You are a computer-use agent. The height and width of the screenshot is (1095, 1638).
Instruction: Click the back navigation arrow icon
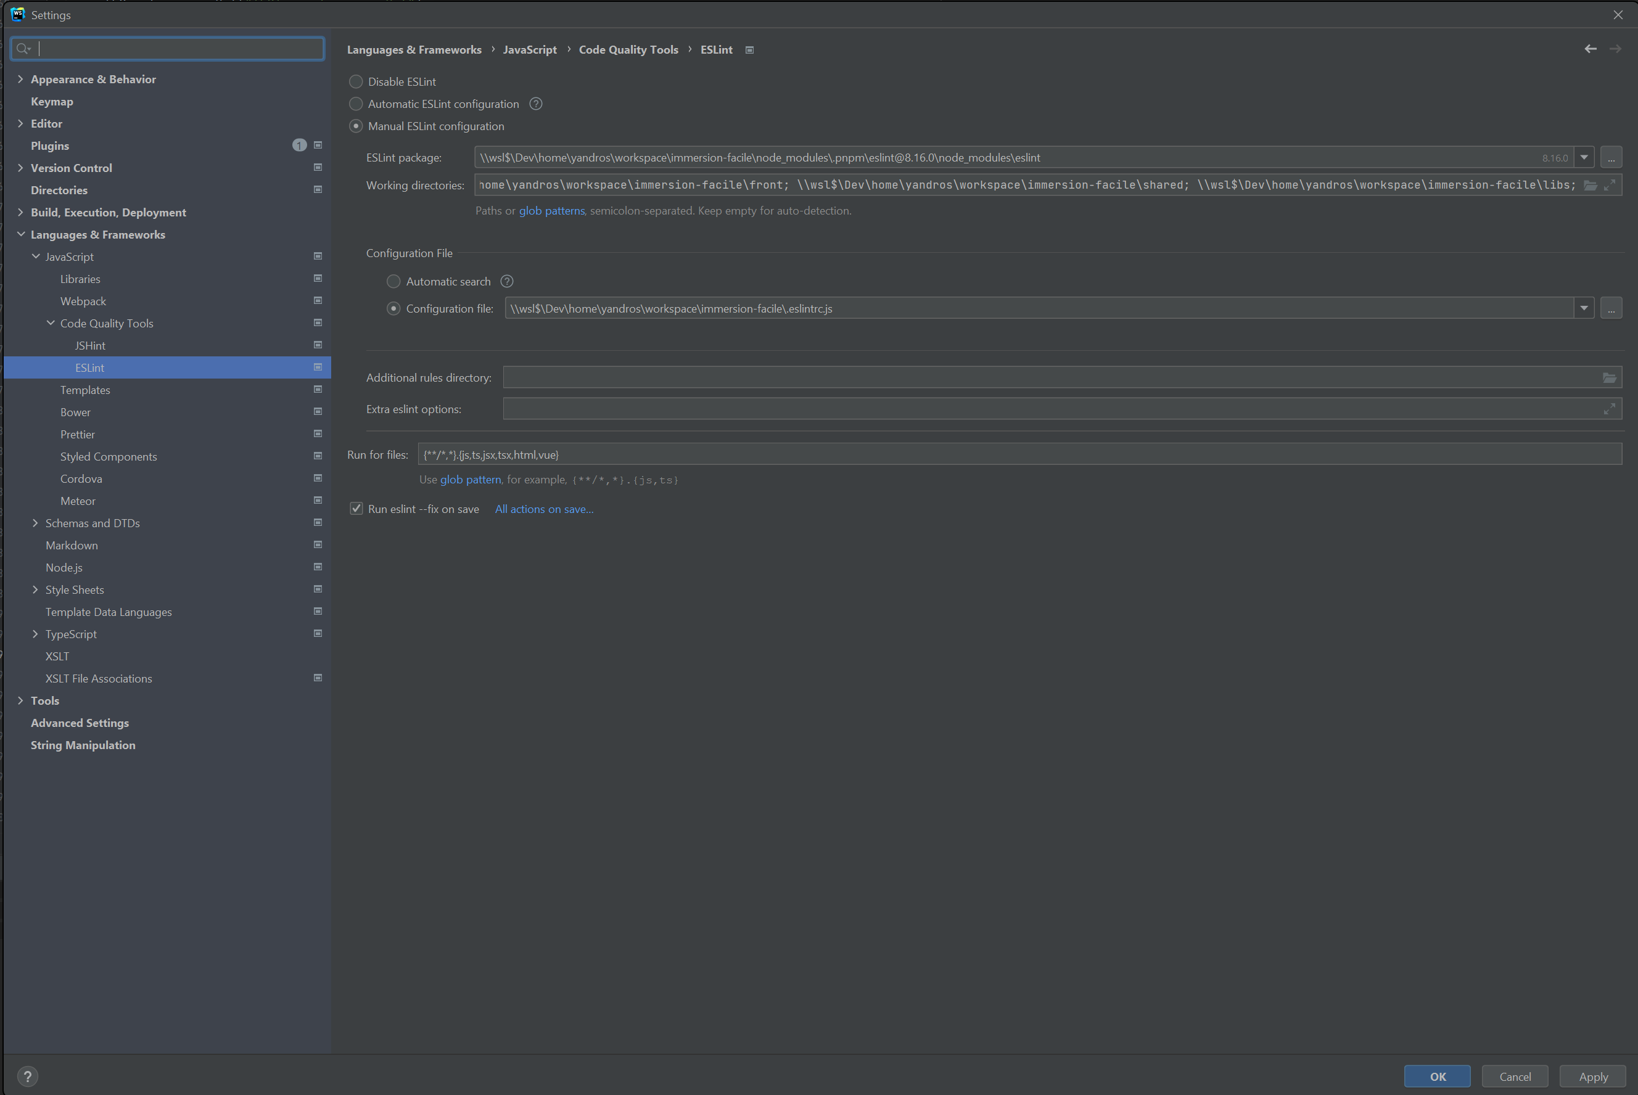tap(1590, 49)
